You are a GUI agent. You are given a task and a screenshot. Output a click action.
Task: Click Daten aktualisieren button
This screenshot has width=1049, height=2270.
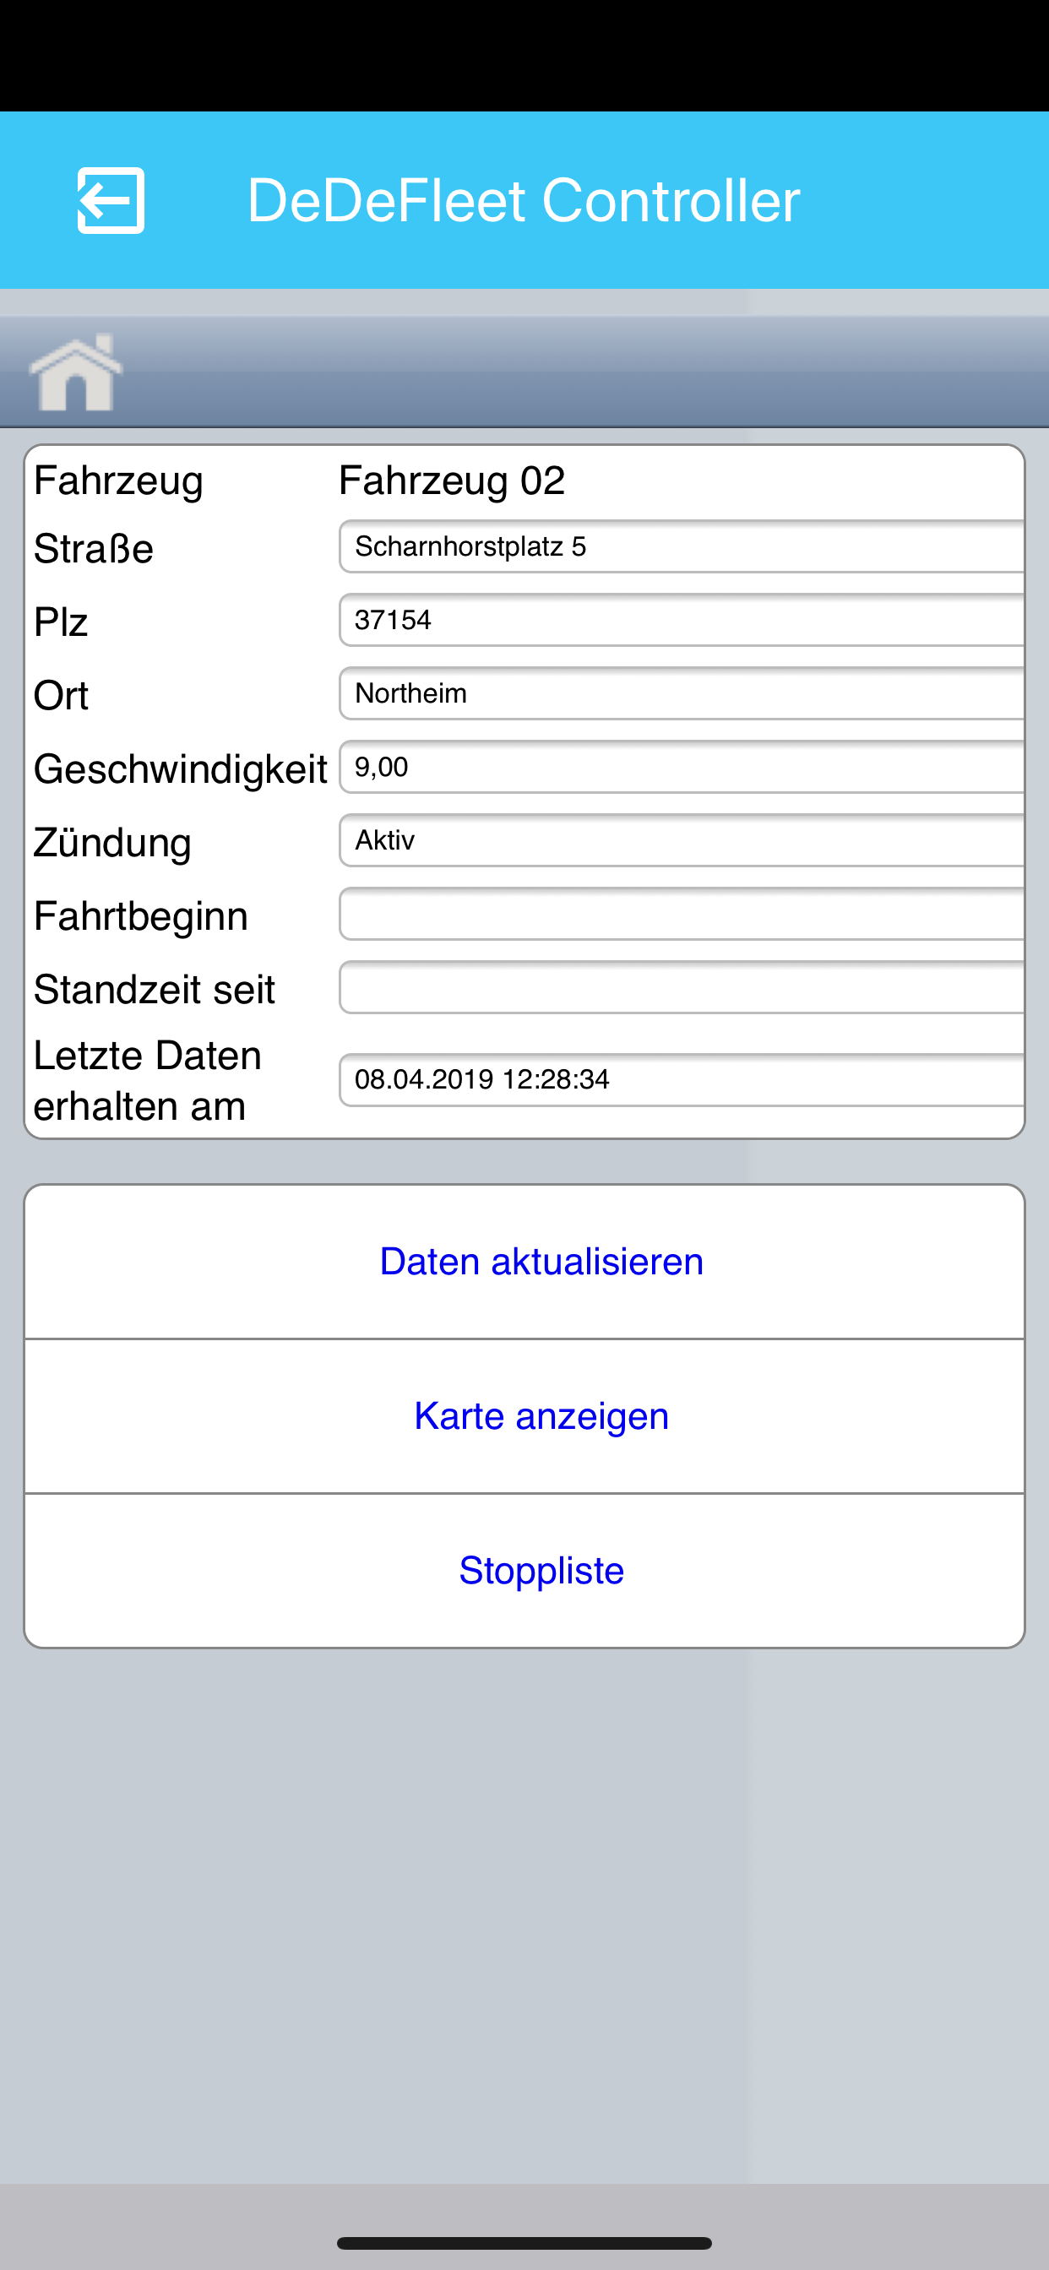click(x=524, y=1262)
